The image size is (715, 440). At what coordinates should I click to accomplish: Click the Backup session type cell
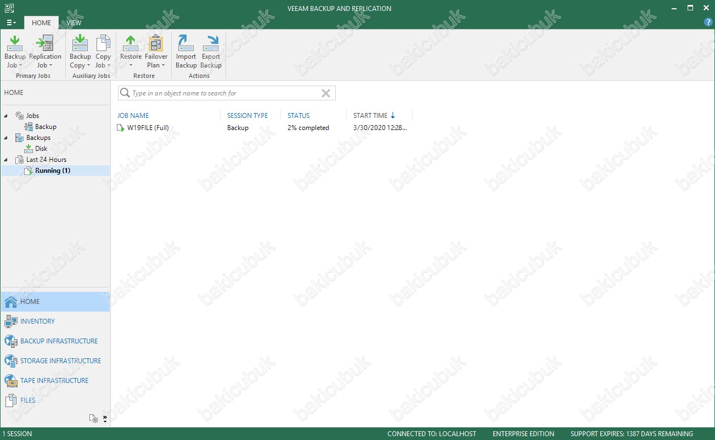[x=238, y=128]
